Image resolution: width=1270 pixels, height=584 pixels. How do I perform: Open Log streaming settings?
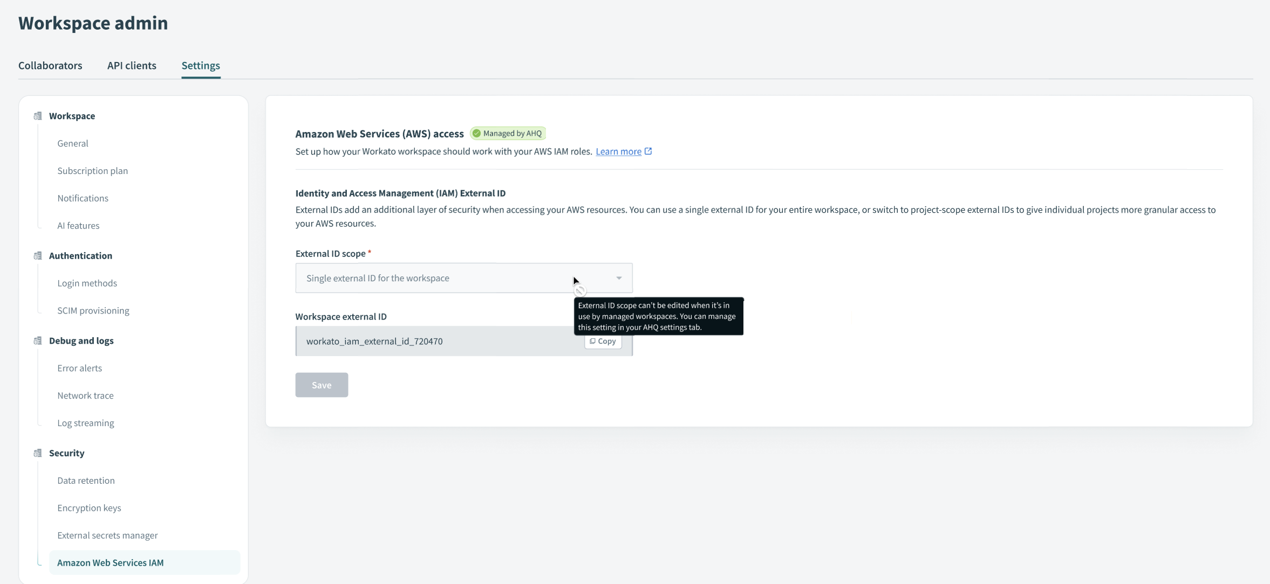[86, 423]
